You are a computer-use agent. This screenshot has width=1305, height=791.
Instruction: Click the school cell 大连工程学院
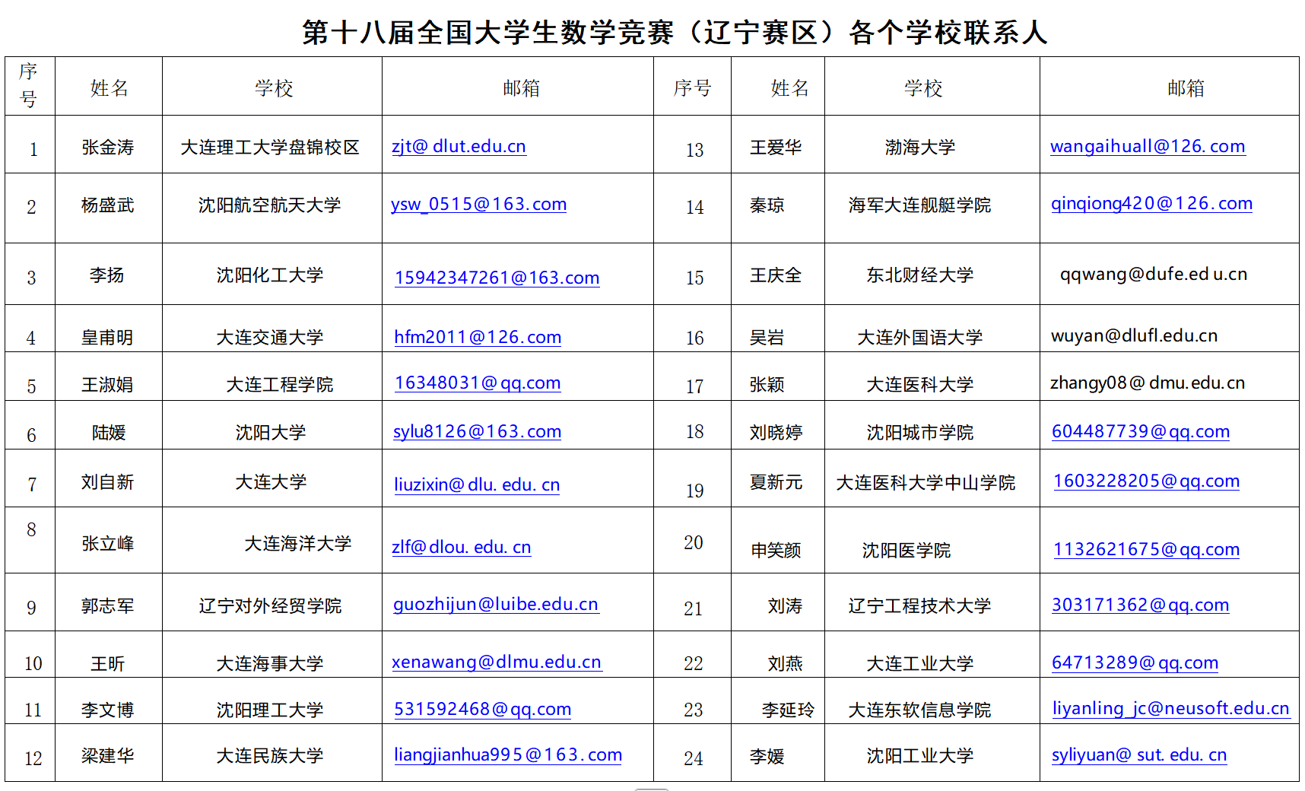coord(280,385)
